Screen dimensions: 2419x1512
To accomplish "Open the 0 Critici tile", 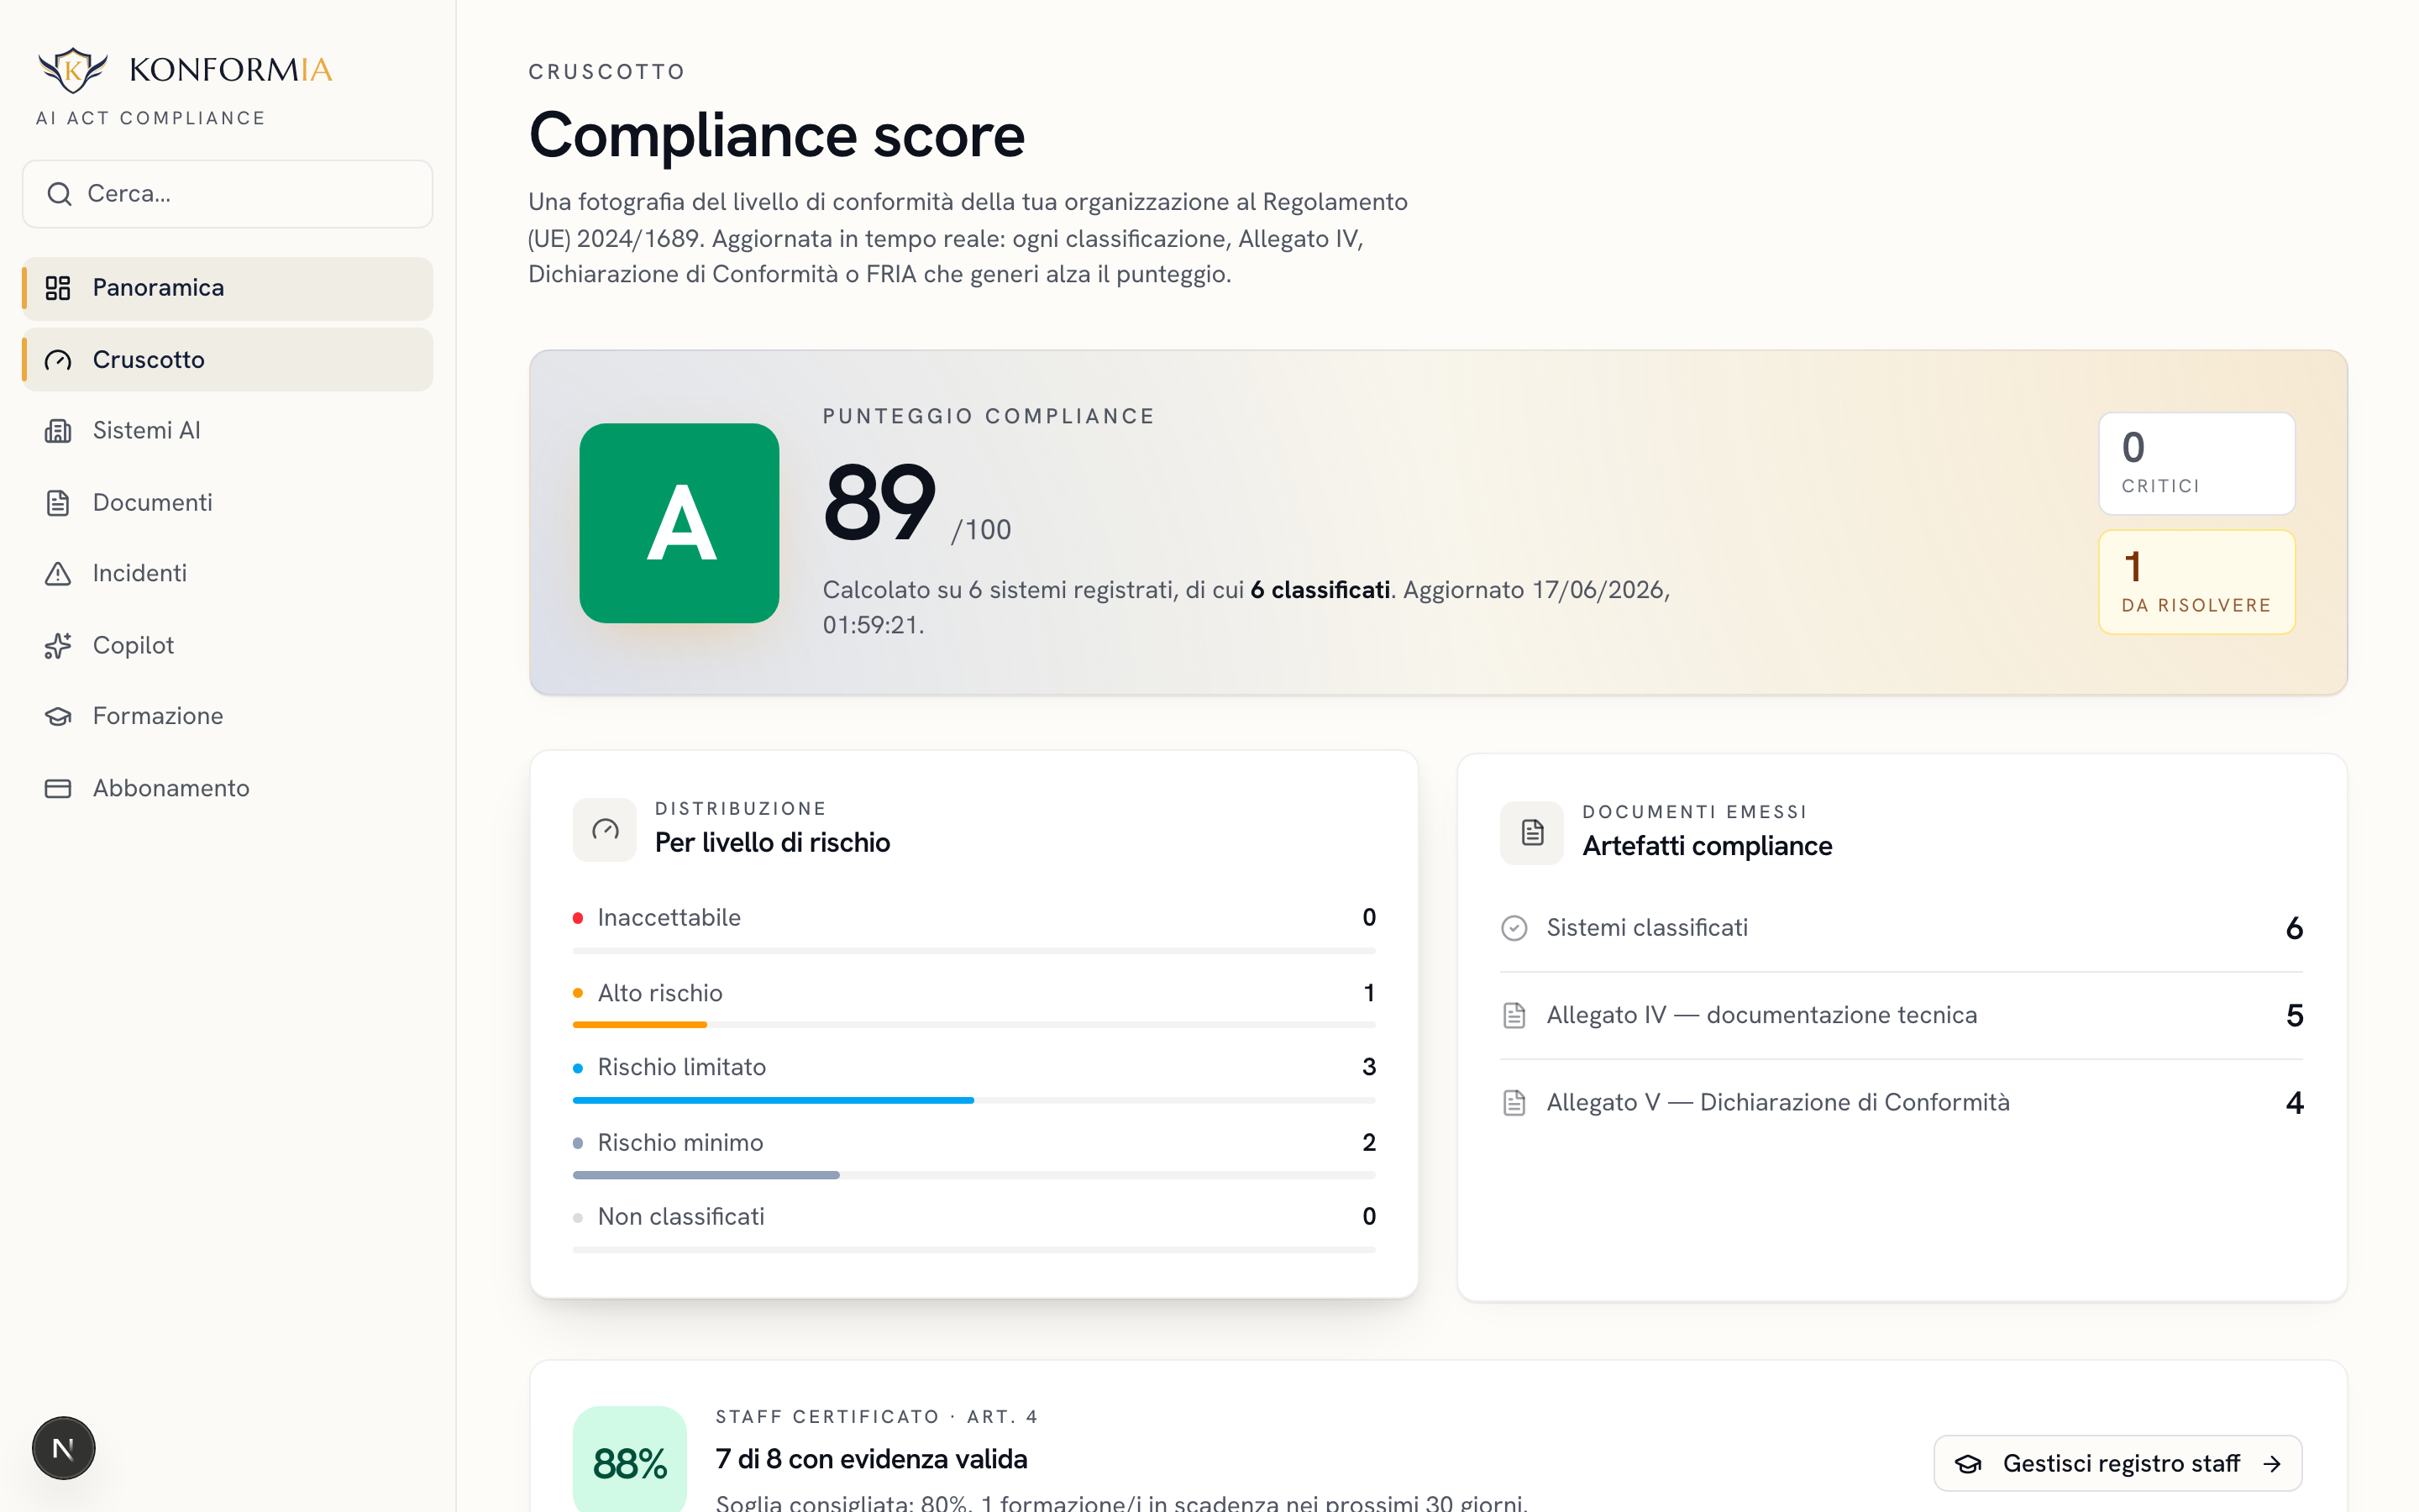I will click(x=2196, y=464).
